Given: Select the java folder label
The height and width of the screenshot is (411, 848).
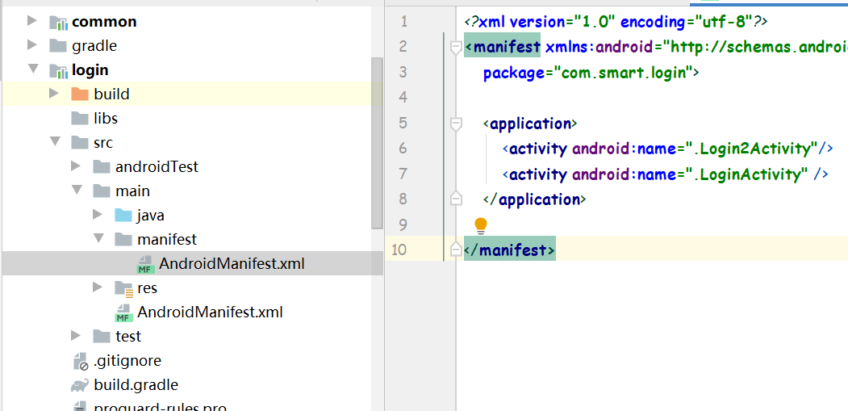Looking at the screenshot, I should [x=150, y=215].
